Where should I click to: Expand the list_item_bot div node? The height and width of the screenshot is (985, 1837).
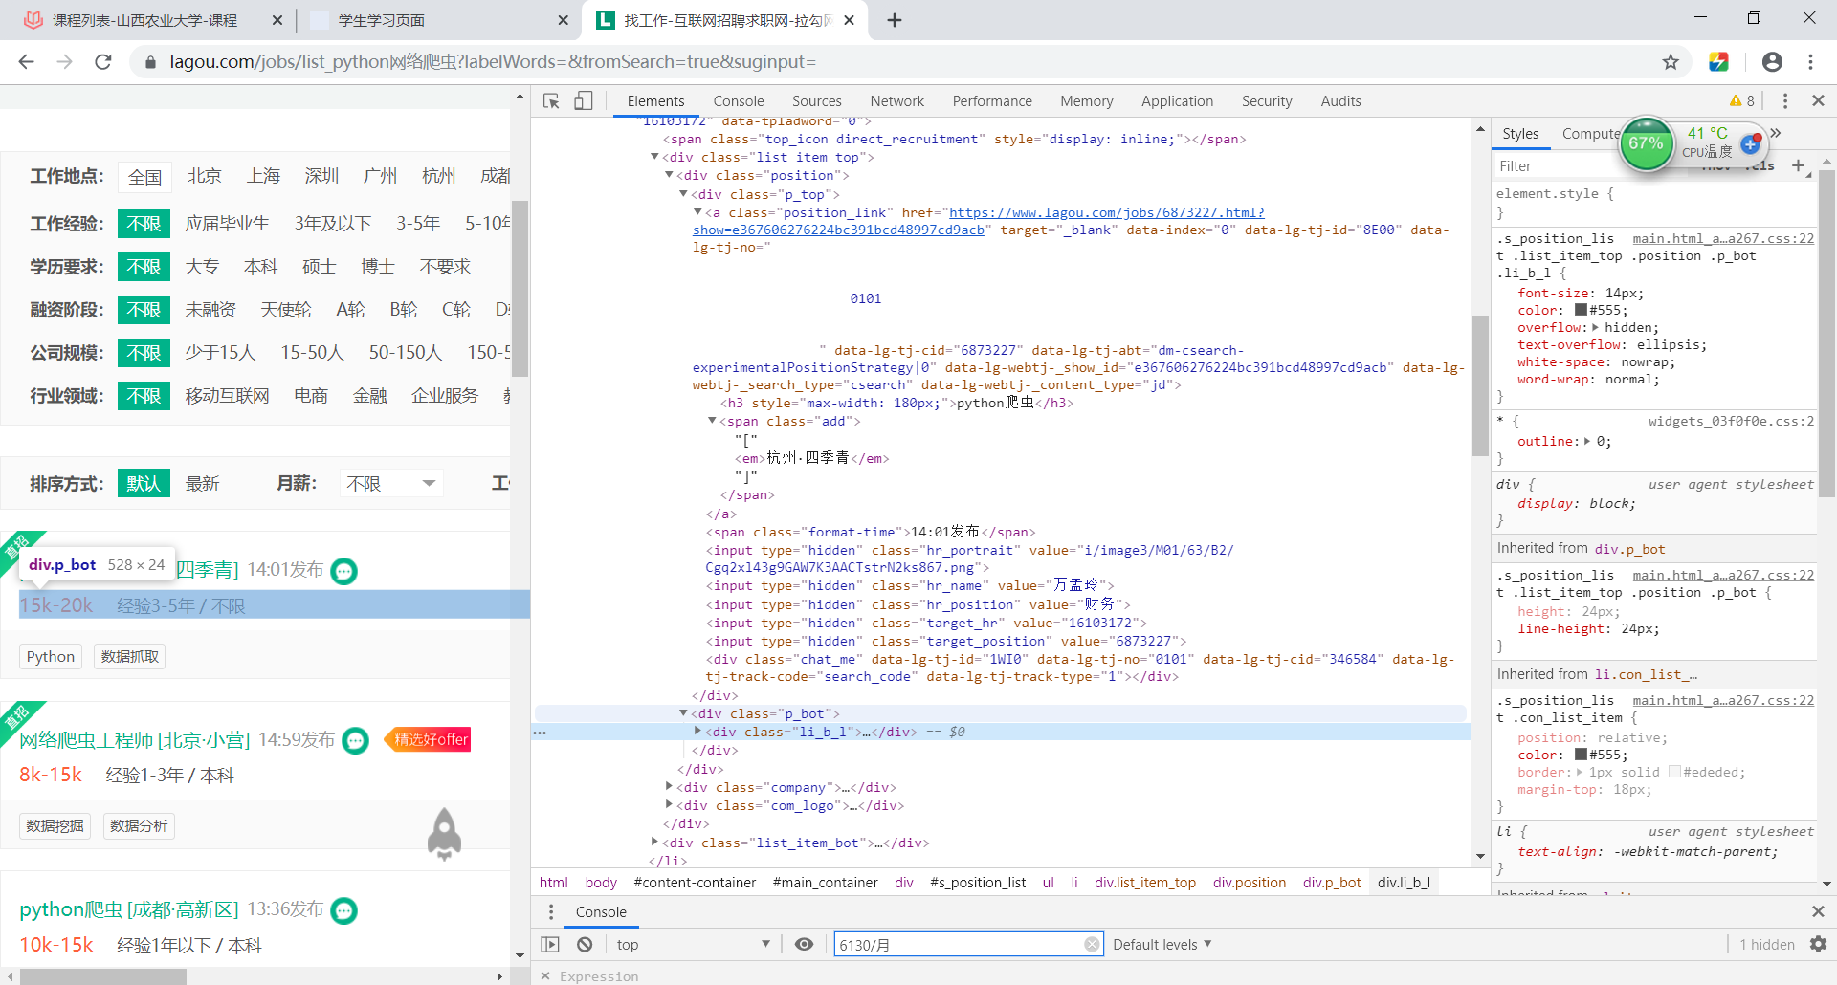pos(654,843)
